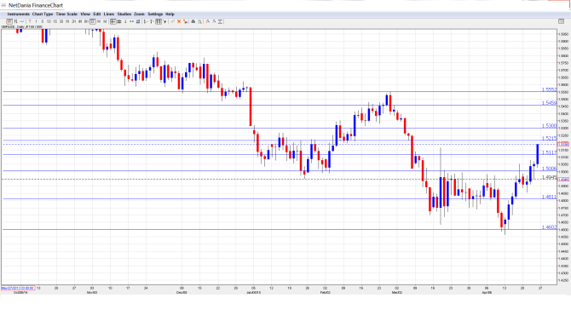571x321 pixels.
Task: Switch time scale to 4 hours
Action: point(80,22)
